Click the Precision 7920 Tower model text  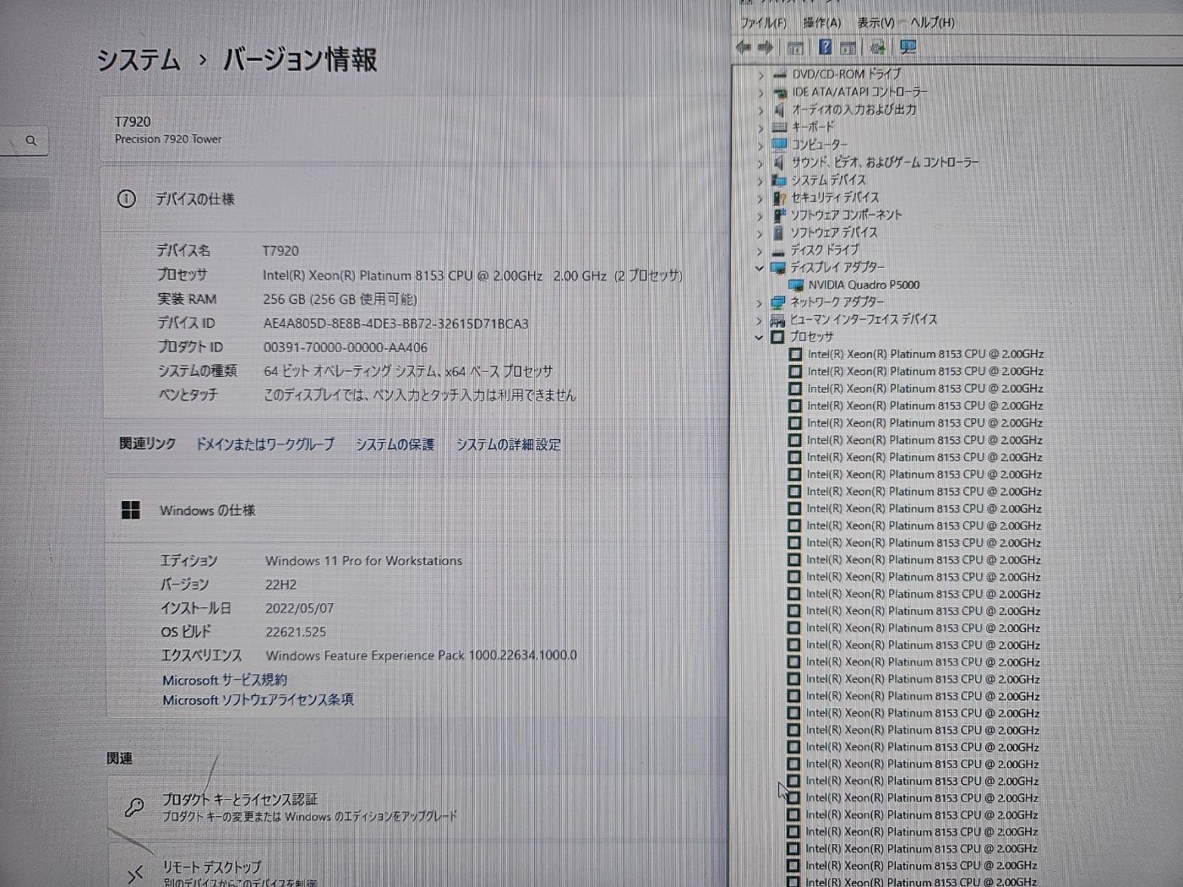pos(168,139)
